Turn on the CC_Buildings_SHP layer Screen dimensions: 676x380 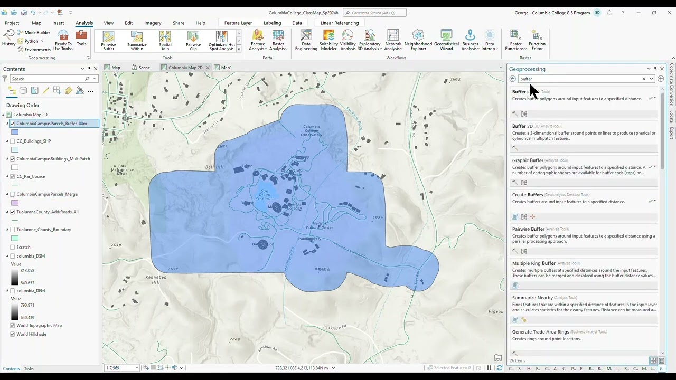(13, 141)
